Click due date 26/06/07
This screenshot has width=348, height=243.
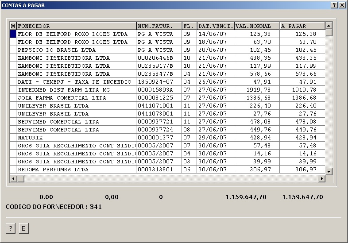[213, 82]
